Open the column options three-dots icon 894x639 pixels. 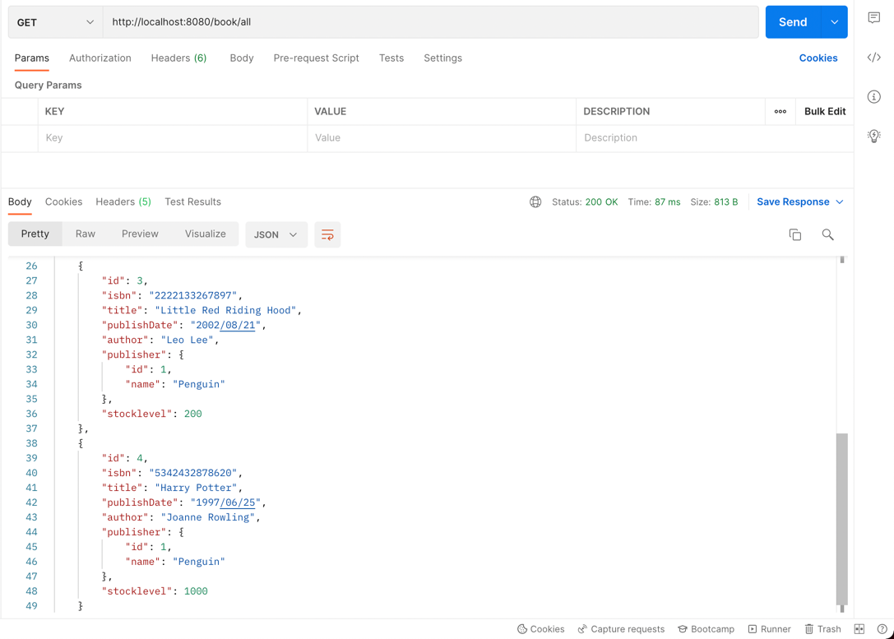click(x=780, y=111)
